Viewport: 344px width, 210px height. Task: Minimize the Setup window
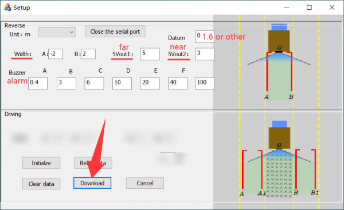pos(287,7)
